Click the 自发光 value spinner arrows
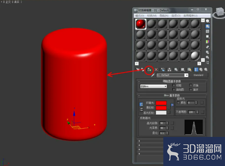225x166 pixels. coord(196,102)
